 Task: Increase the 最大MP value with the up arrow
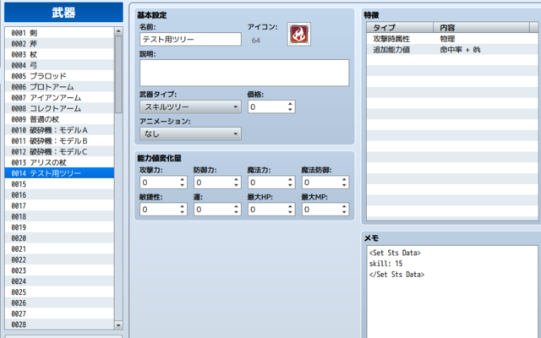344,206
